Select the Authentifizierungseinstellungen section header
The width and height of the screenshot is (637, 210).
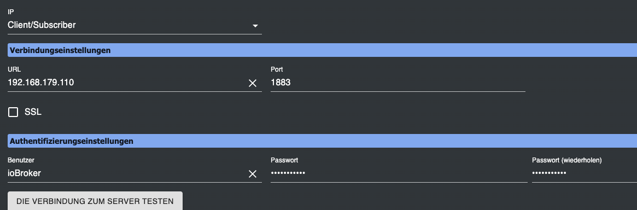click(x=322, y=141)
